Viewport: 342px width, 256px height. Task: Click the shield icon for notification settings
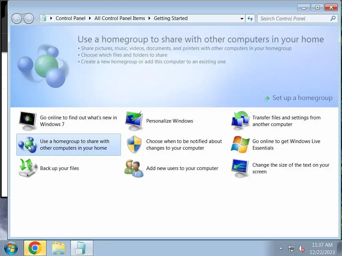point(134,145)
